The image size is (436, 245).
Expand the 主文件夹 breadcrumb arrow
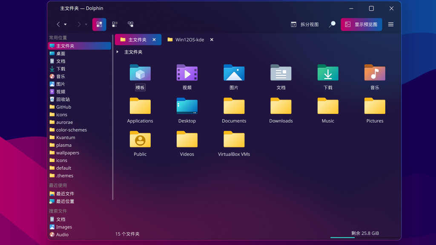pyautogui.click(x=118, y=52)
